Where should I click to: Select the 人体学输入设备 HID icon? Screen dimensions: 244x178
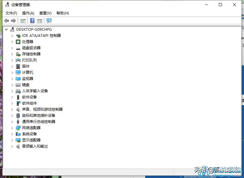pos(18,91)
